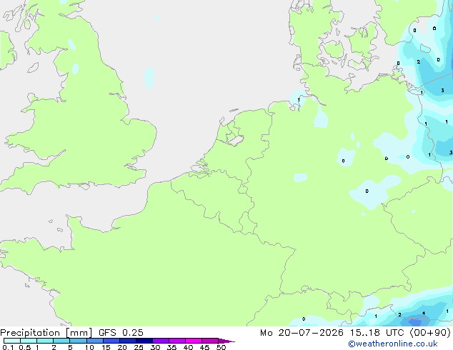
Task: Click the '15..18 UTC' time range text
Action: pyautogui.click(x=377, y=333)
